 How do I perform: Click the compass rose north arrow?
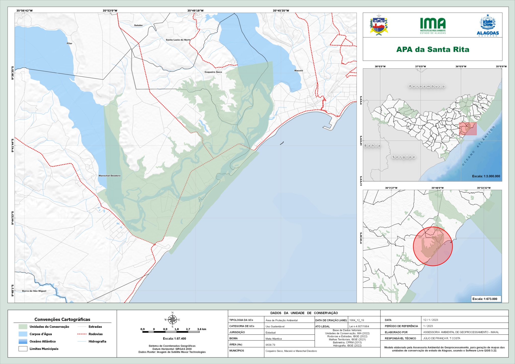172,320
